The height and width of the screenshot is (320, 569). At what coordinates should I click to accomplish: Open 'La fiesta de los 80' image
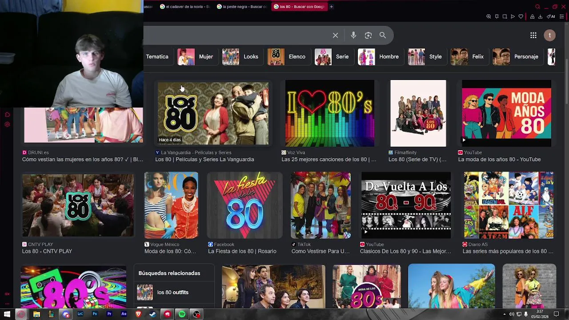[244, 205]
